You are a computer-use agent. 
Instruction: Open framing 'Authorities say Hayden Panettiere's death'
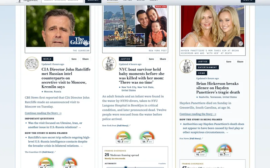point(214,128)
